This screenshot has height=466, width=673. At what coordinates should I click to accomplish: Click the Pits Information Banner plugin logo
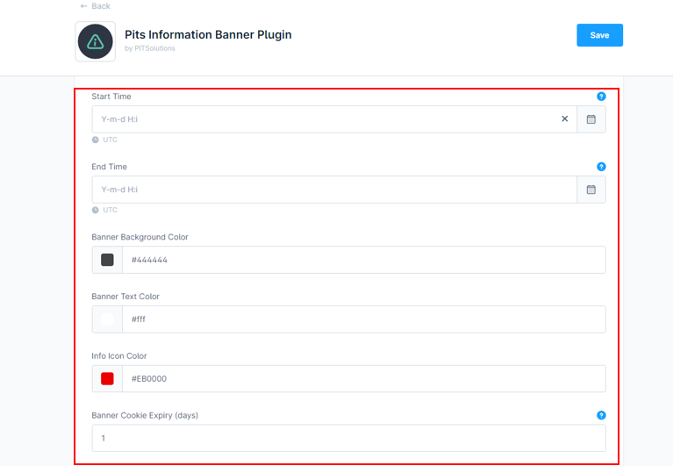click(95, 41)
